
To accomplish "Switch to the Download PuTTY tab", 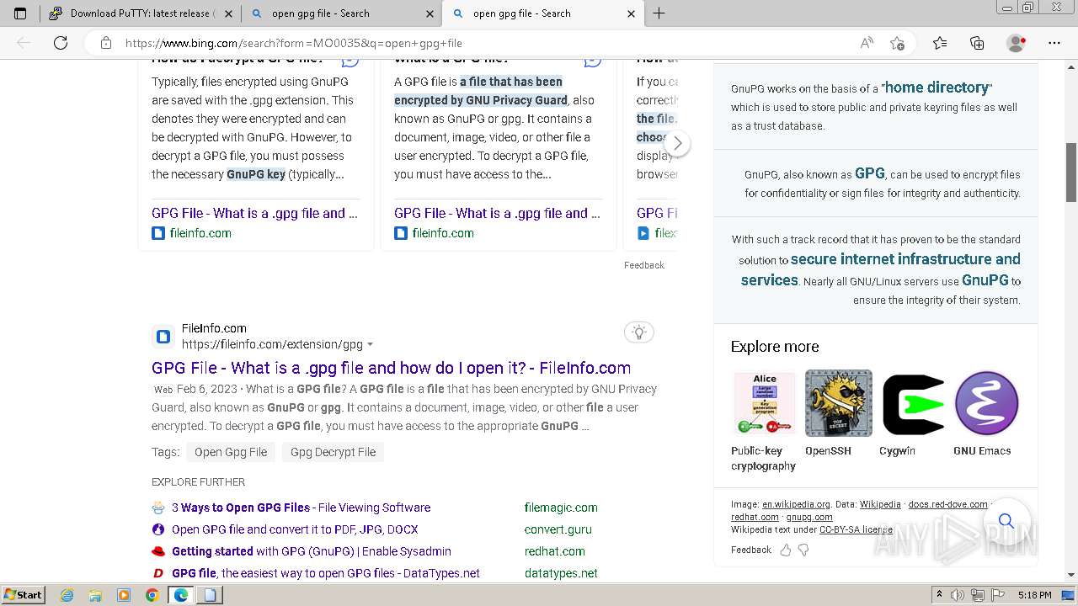I will 140,13.
